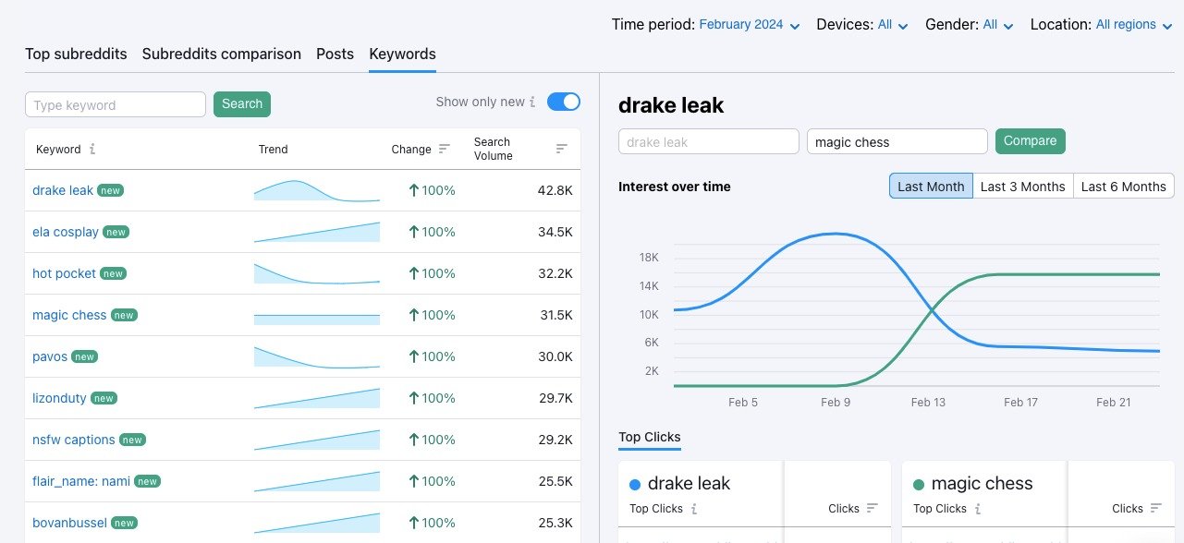
Task: Click the sort icon beside Change column
Action: coord(444,148)
